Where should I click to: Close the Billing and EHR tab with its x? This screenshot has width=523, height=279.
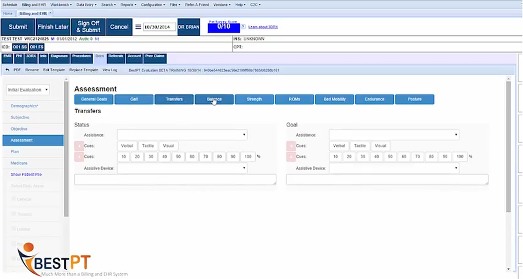click(50, 14)
